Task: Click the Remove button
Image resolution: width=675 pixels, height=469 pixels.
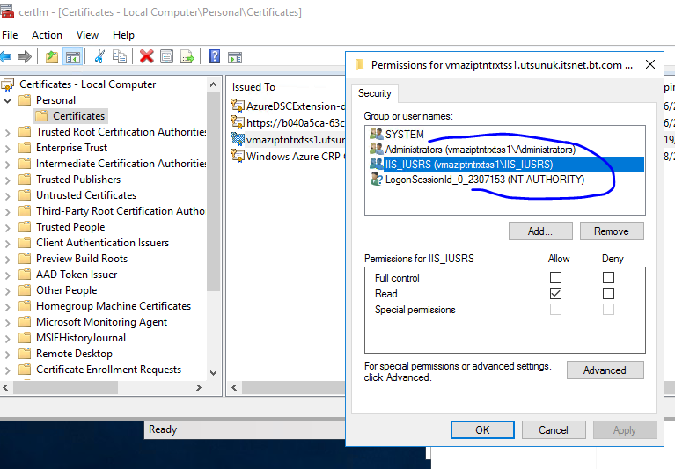Action: point(612,231)
